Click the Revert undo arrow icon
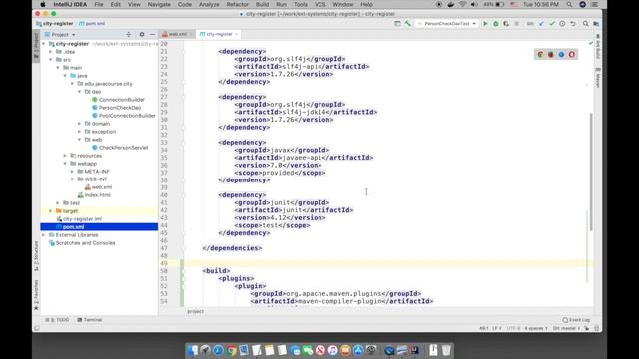Image resolution: width=639 pixels, height=359 pixels. (572, 24)
